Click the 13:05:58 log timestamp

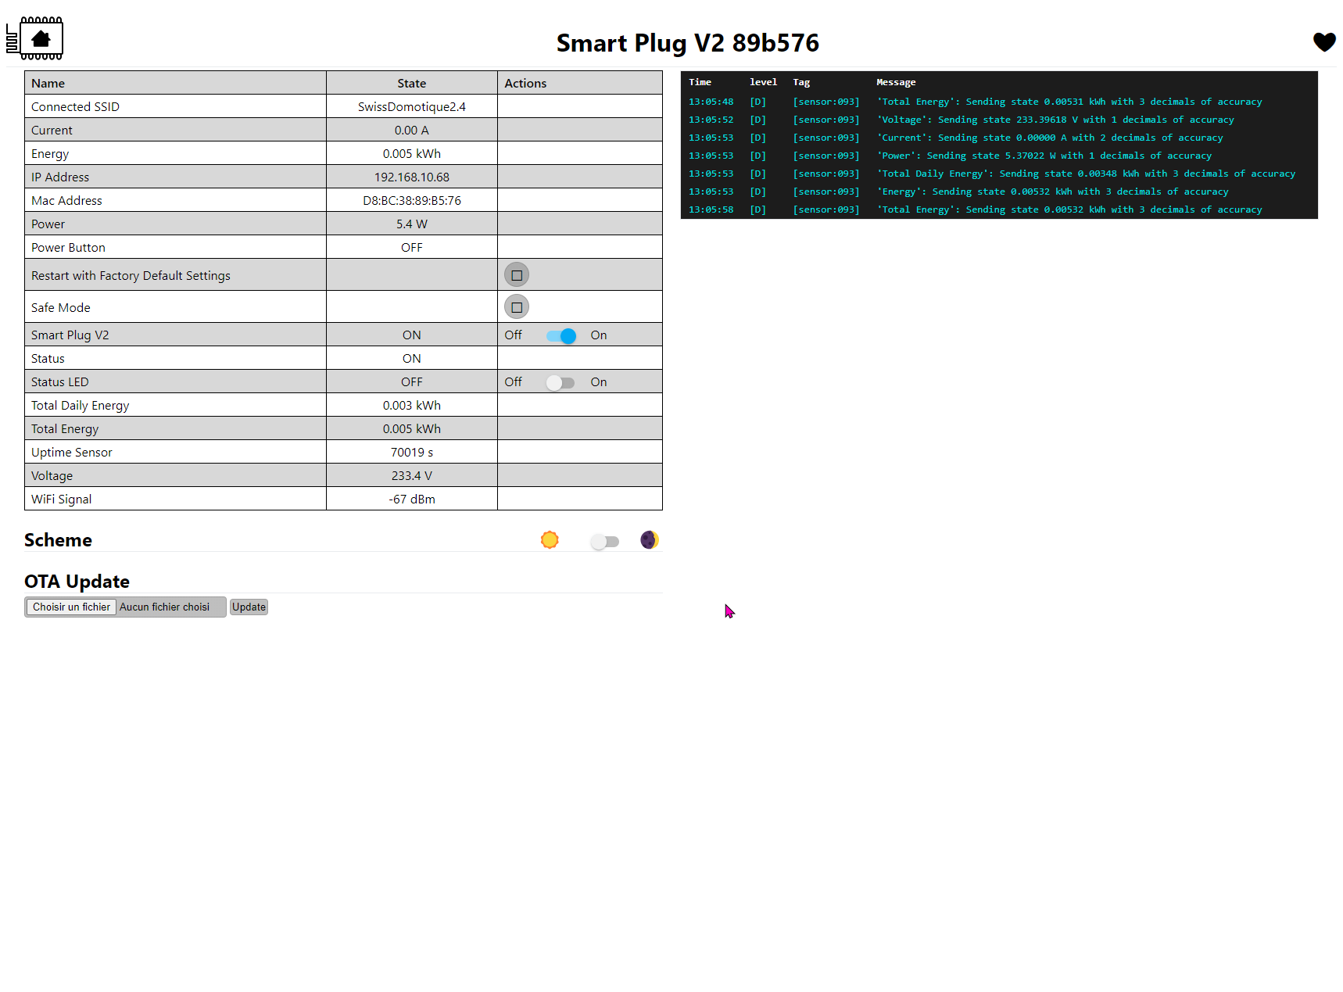pos(711,210)
